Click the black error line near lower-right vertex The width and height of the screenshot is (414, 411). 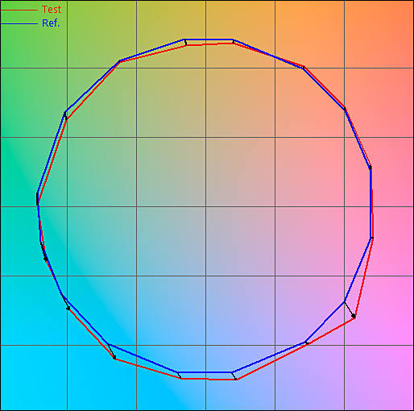[349, 309]
